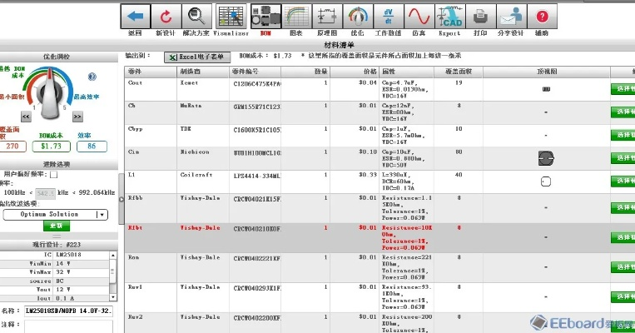The height and width of the screenshot is (333, 635).
Task: Click the footprint area column header
Action: click(458, 72)
